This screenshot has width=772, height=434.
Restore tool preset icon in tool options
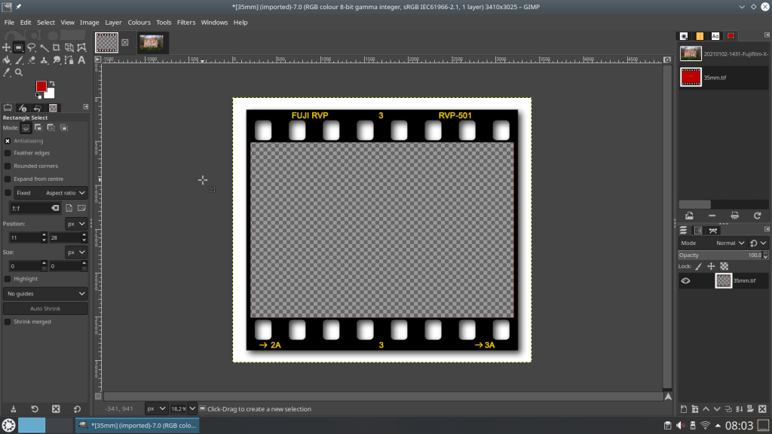tap(35, 409)
